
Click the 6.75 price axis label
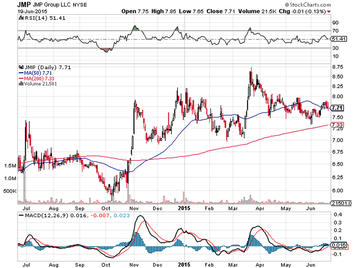338,152
